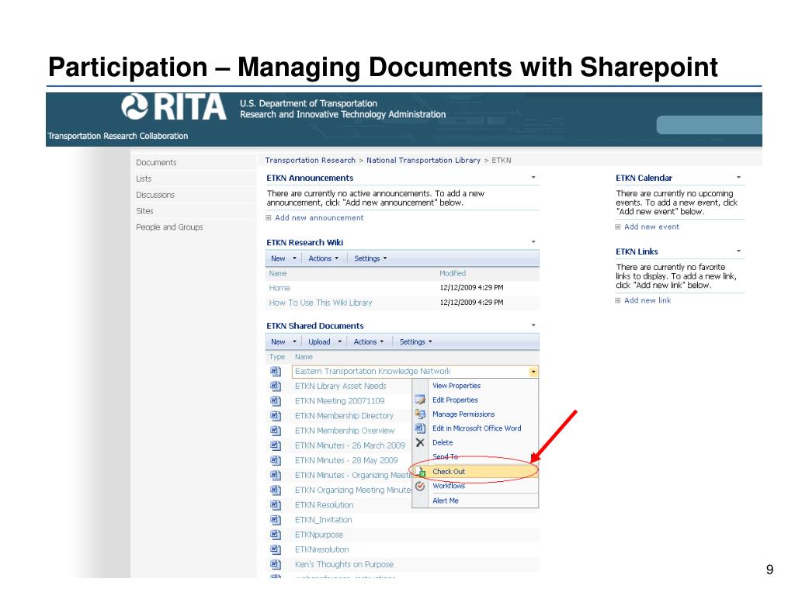
Task: Click Word icon beside ETKN Meeting 20071109
Action: 276,401
